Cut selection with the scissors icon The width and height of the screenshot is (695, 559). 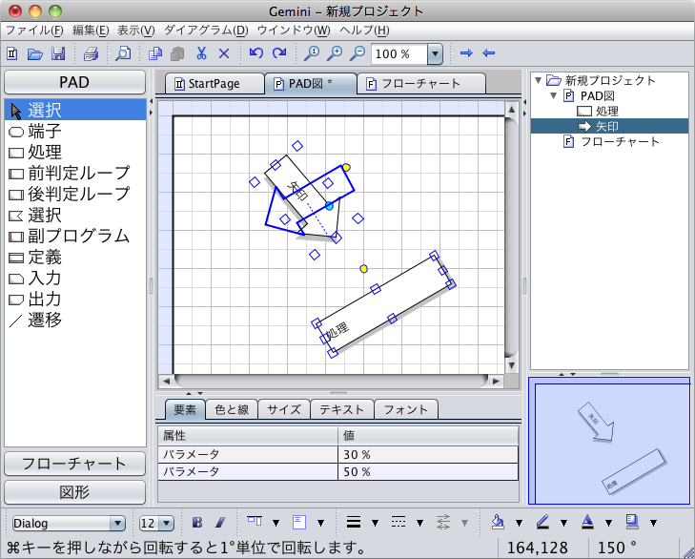point(201,53)
